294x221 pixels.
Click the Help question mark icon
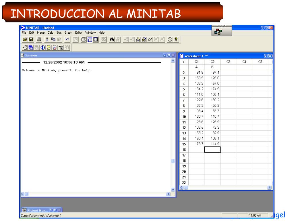pyautogui.click(x=176, y=39)
